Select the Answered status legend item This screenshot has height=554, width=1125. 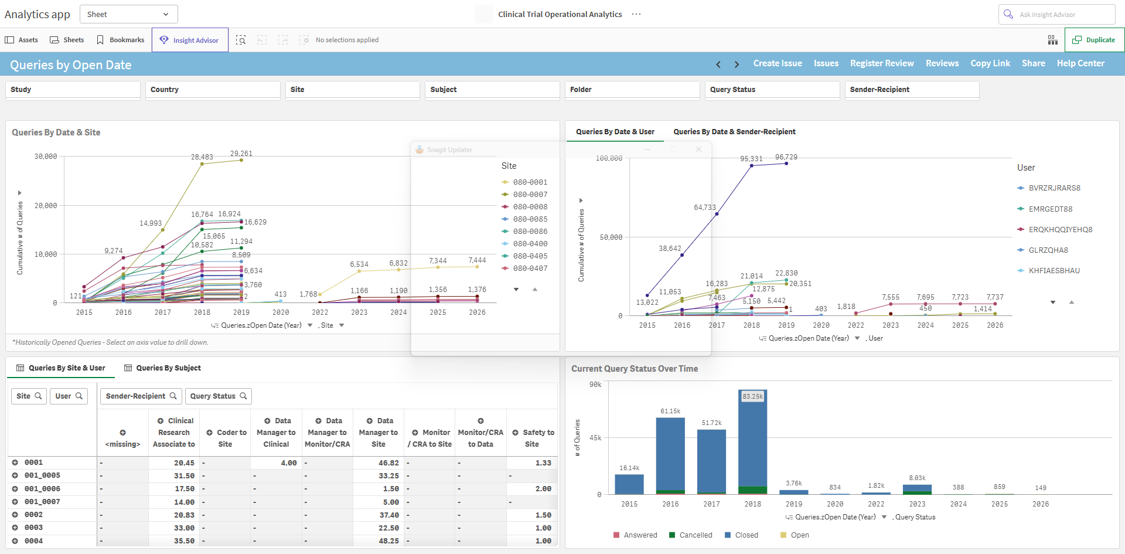pos(635,535)
